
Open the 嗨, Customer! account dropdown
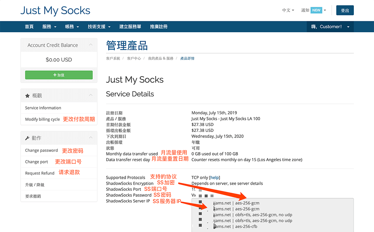[330, 27]
